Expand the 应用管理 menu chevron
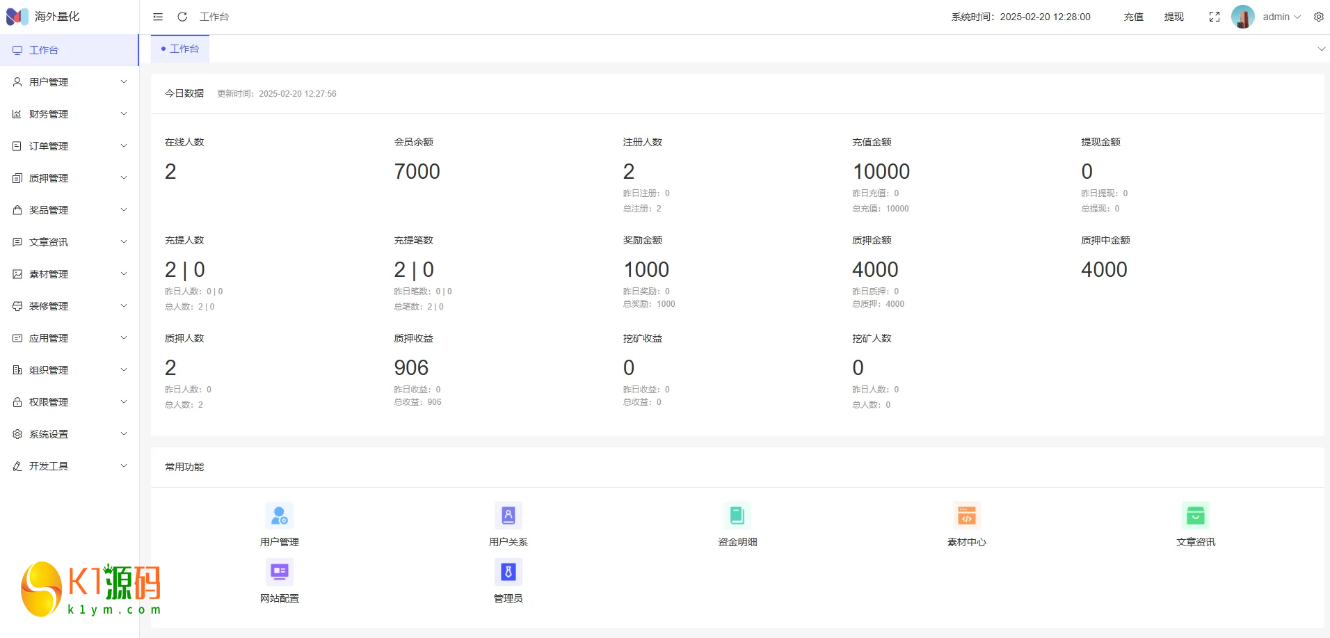This screenshot has width=1330, height=638. pyautogui.click(x=124, y=338)
